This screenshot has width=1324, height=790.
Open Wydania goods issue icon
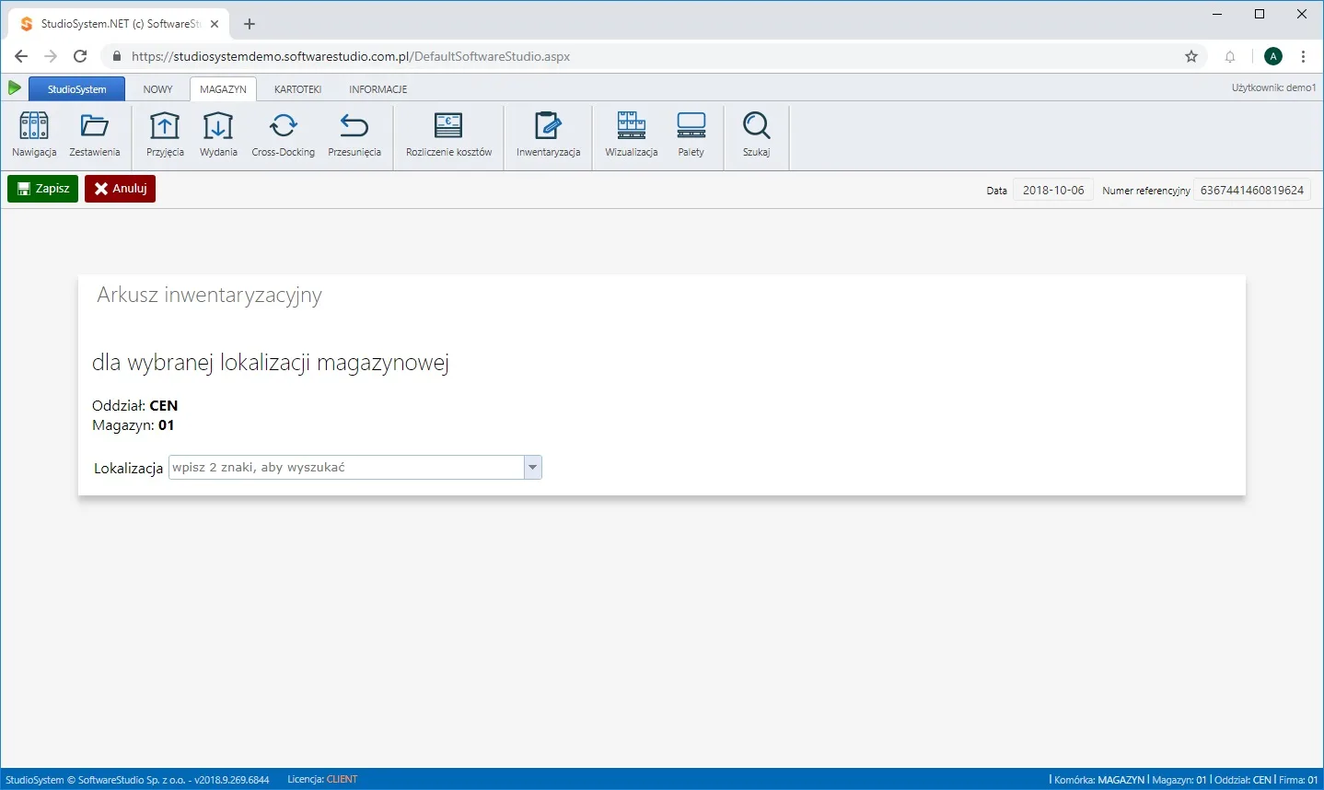(218, 135)
